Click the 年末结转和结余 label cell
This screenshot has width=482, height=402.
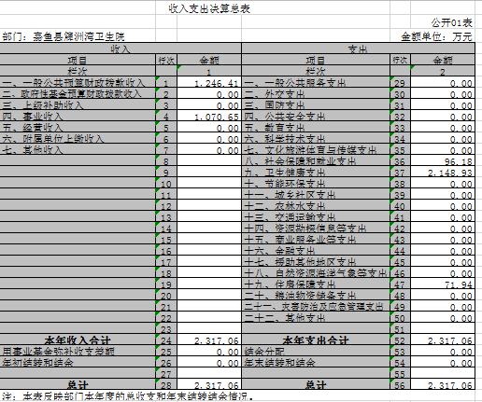[x=316, y=362]
